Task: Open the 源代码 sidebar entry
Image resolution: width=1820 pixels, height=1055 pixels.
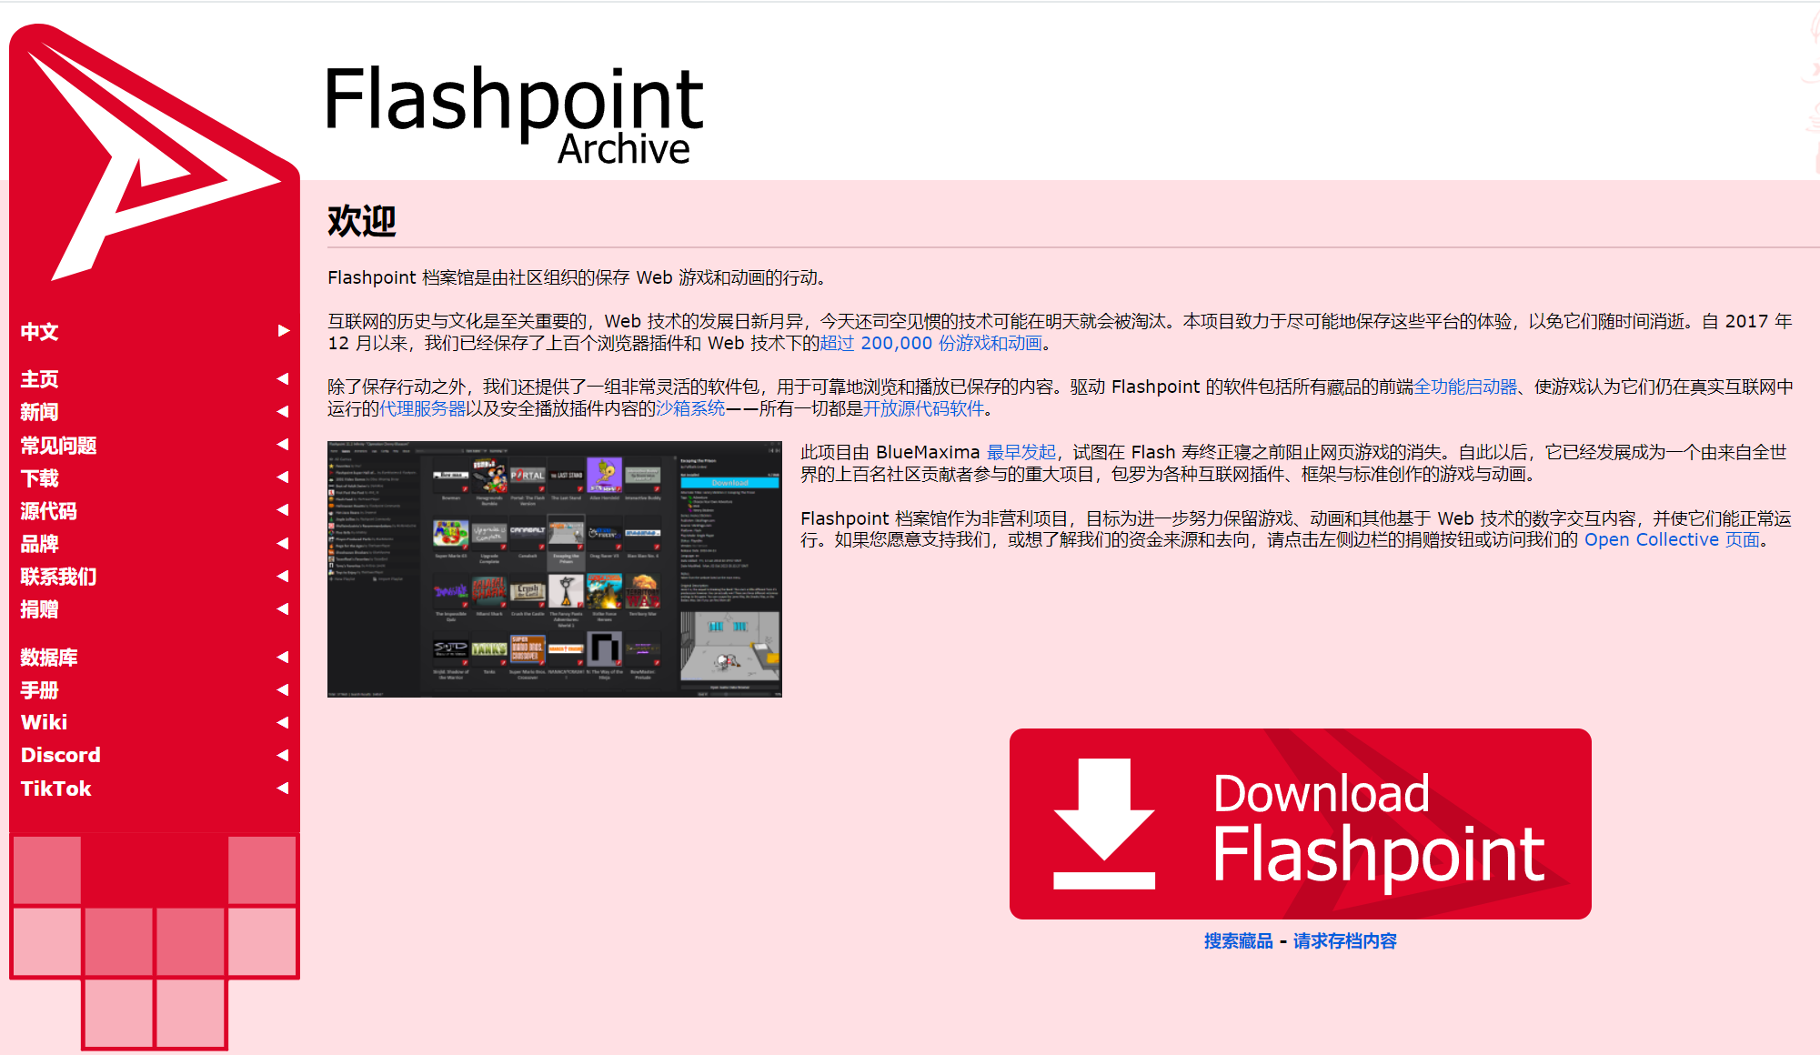Action: point(49,510)
